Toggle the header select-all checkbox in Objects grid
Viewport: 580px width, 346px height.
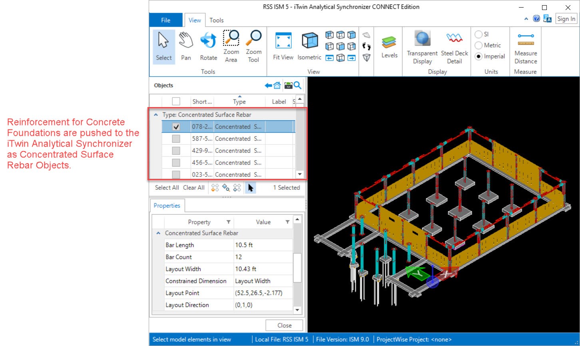(176, 101)
